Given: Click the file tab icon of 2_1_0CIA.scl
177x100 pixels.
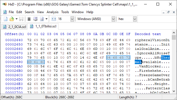Looking at the screenshot, I should tap(5, 27).
